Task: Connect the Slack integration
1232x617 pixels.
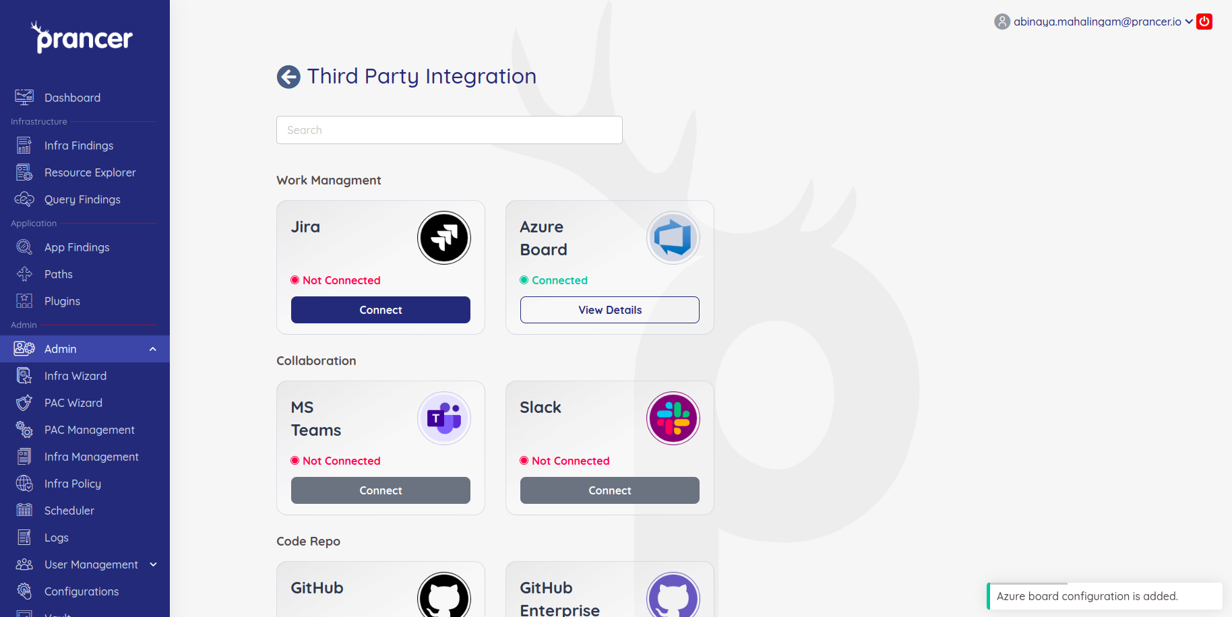Action: (610, 490)
